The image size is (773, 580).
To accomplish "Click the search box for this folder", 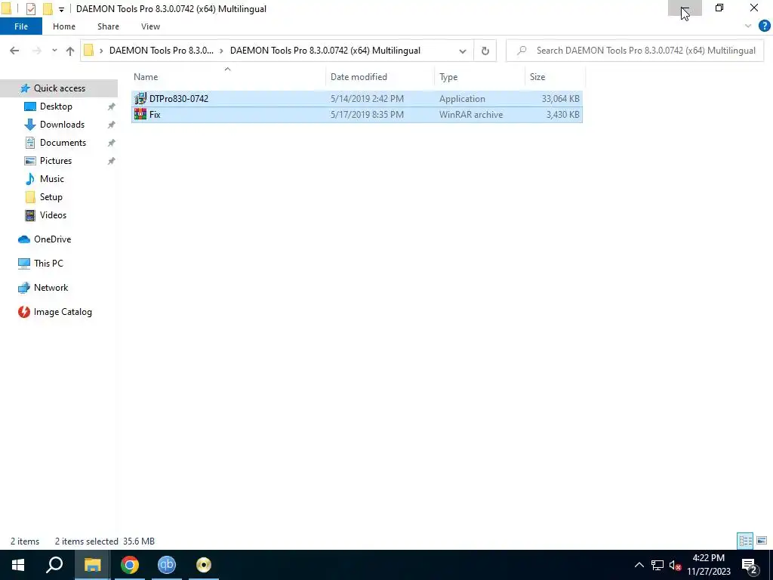I will tap(635, 51).
